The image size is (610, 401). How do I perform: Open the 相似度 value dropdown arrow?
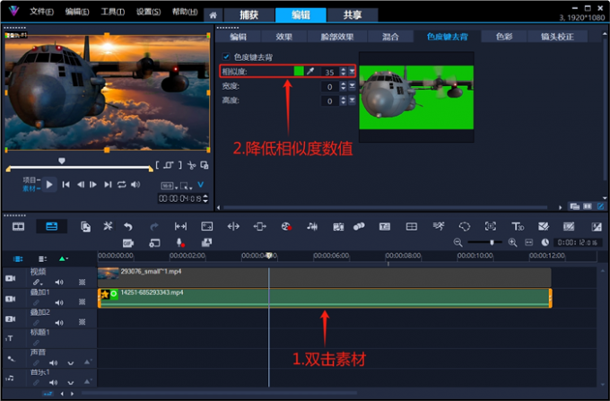point(353,71)
